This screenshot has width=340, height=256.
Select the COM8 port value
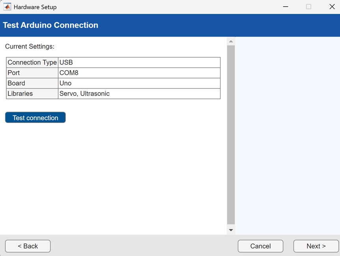[139, 73]
